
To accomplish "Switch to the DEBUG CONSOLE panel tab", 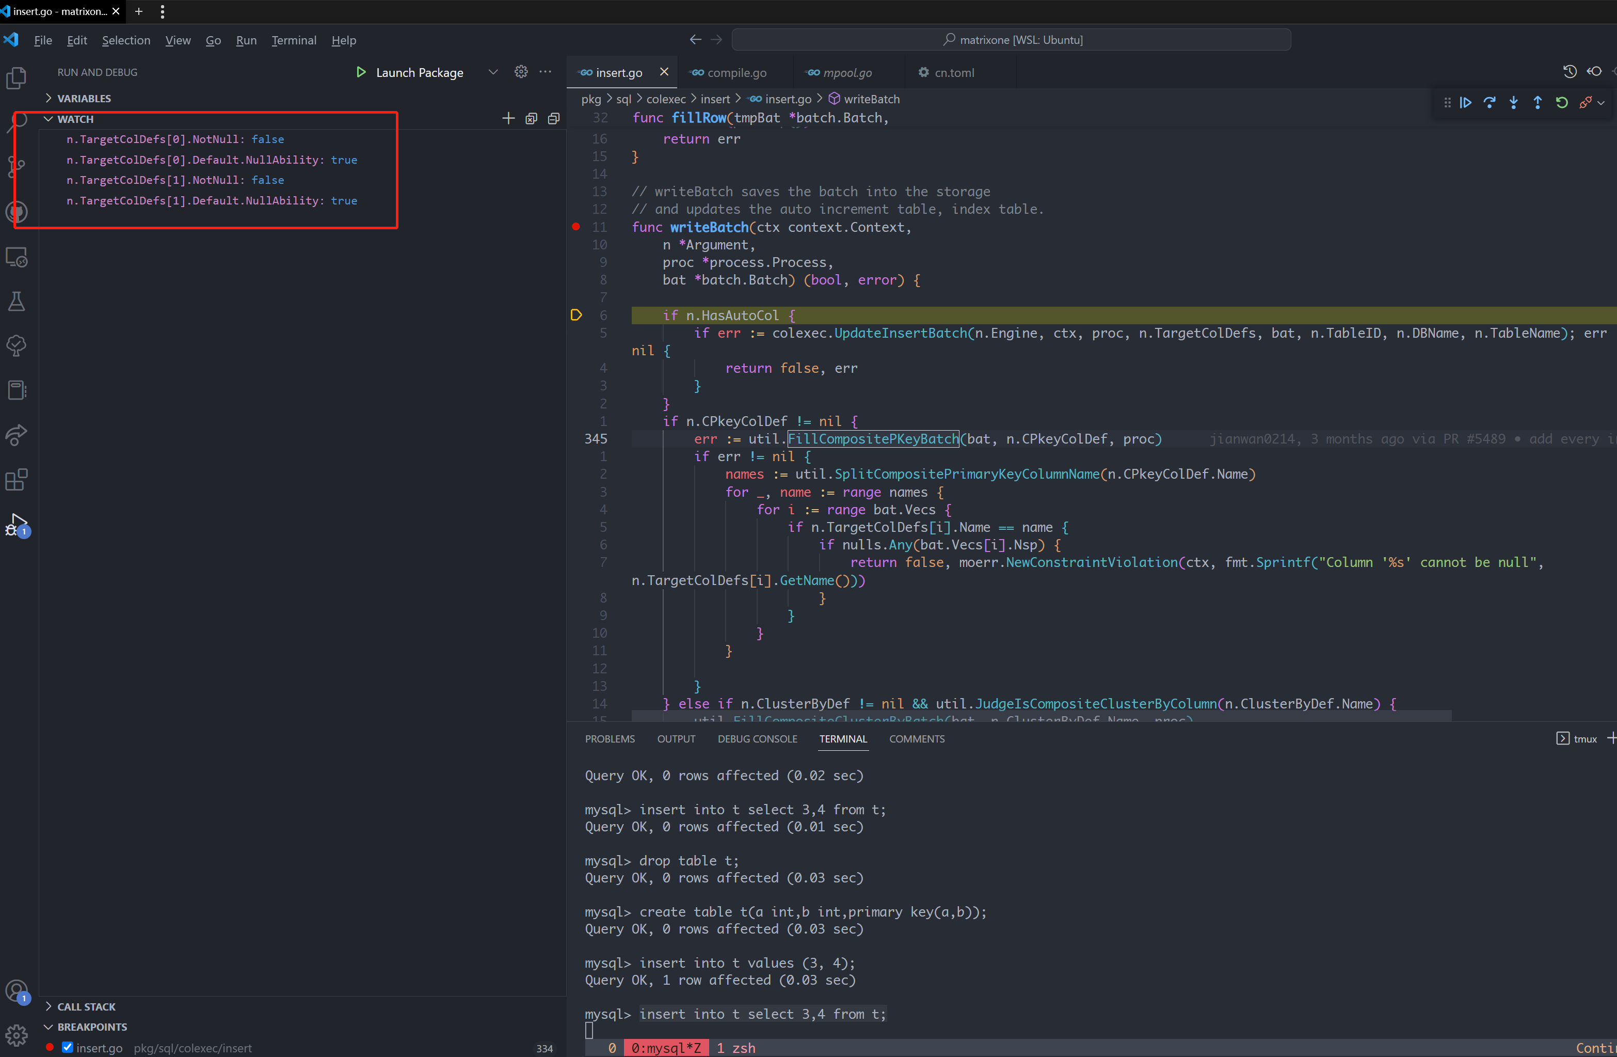I will coord(757,739).
